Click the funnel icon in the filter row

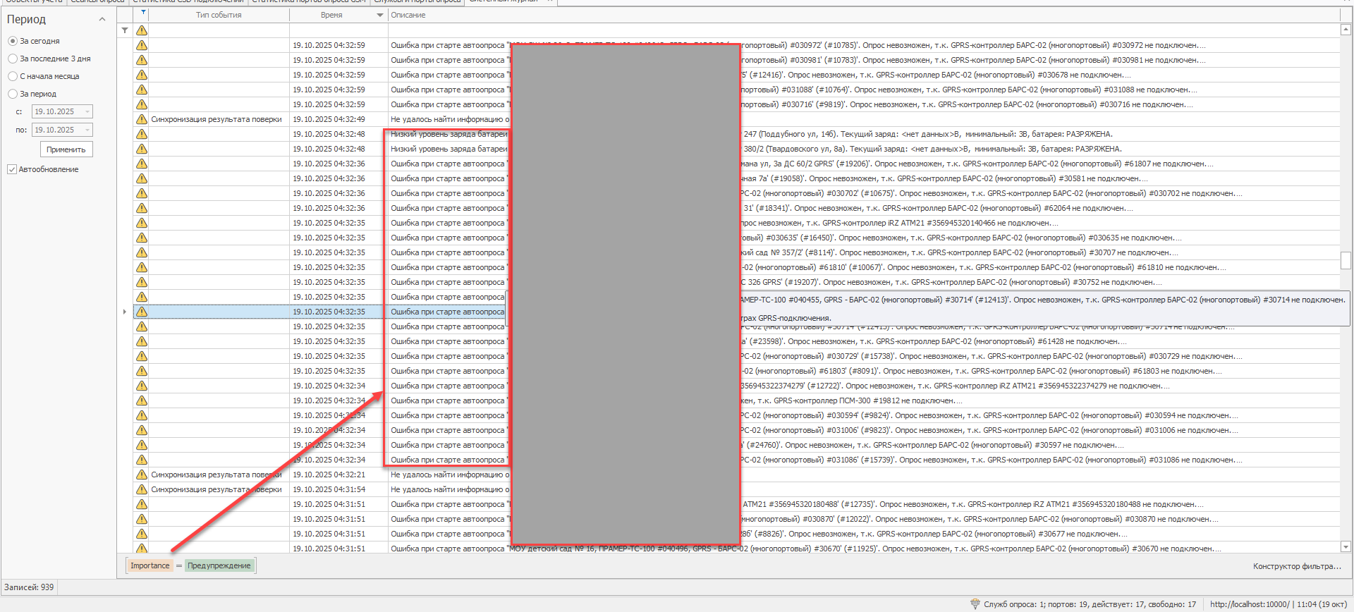(x=125, y=30)
